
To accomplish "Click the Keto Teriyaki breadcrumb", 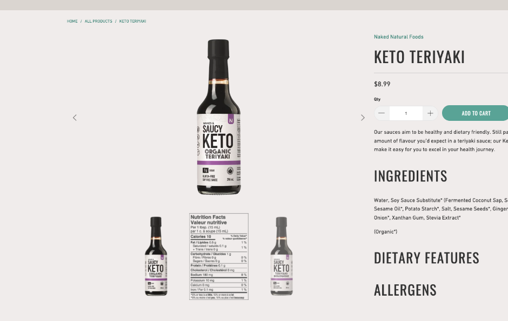I will 132,22.
